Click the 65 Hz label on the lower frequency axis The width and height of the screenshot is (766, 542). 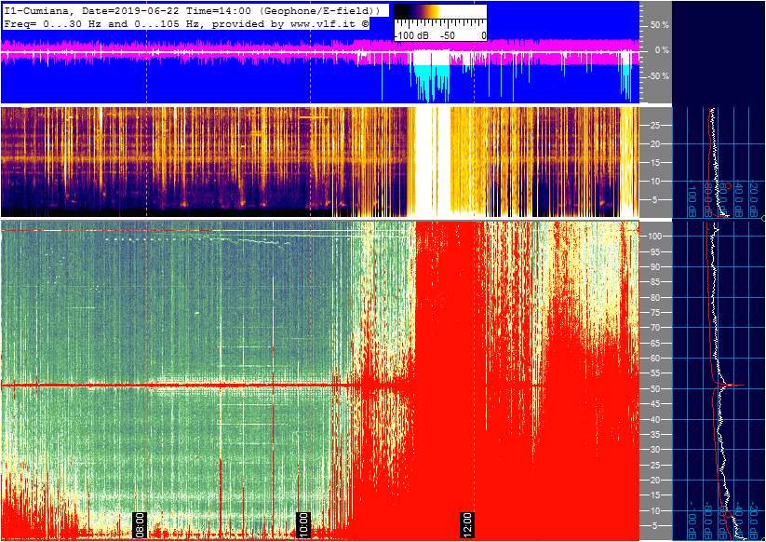click(655, 344)
